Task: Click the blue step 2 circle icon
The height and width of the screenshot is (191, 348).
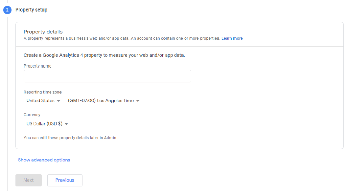Action: click(x=7, y=10)
